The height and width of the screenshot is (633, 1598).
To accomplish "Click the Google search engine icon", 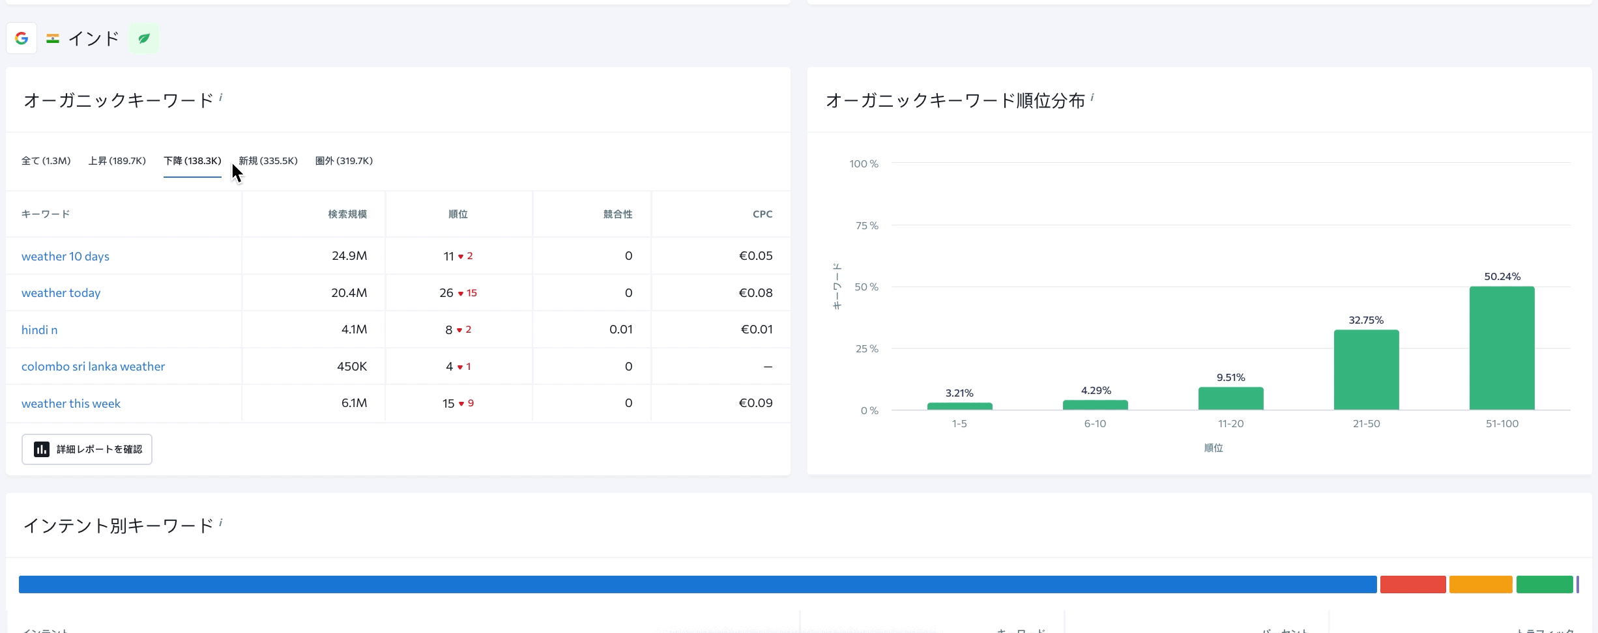I will click(x=22, y=38).
